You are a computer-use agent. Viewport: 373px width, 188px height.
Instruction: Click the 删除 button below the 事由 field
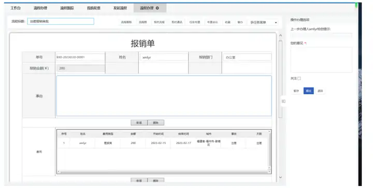(156, 123)
